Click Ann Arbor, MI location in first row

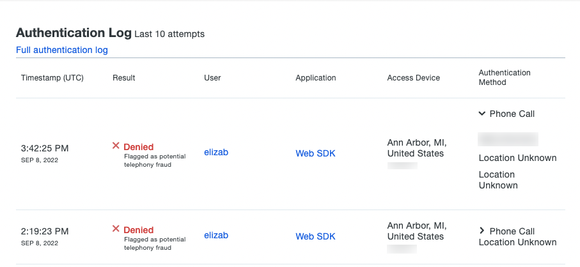[417, 142]
